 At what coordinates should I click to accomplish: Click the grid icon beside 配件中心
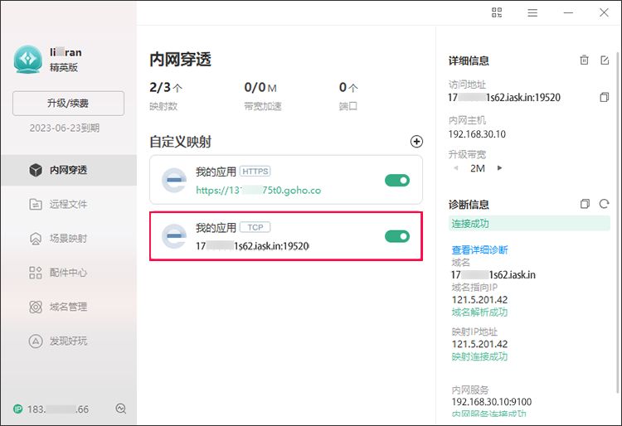[x=36, y=273]
